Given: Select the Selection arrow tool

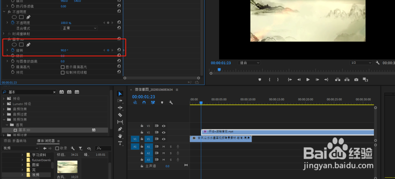Looking at the screenshot, I should 120,94.
